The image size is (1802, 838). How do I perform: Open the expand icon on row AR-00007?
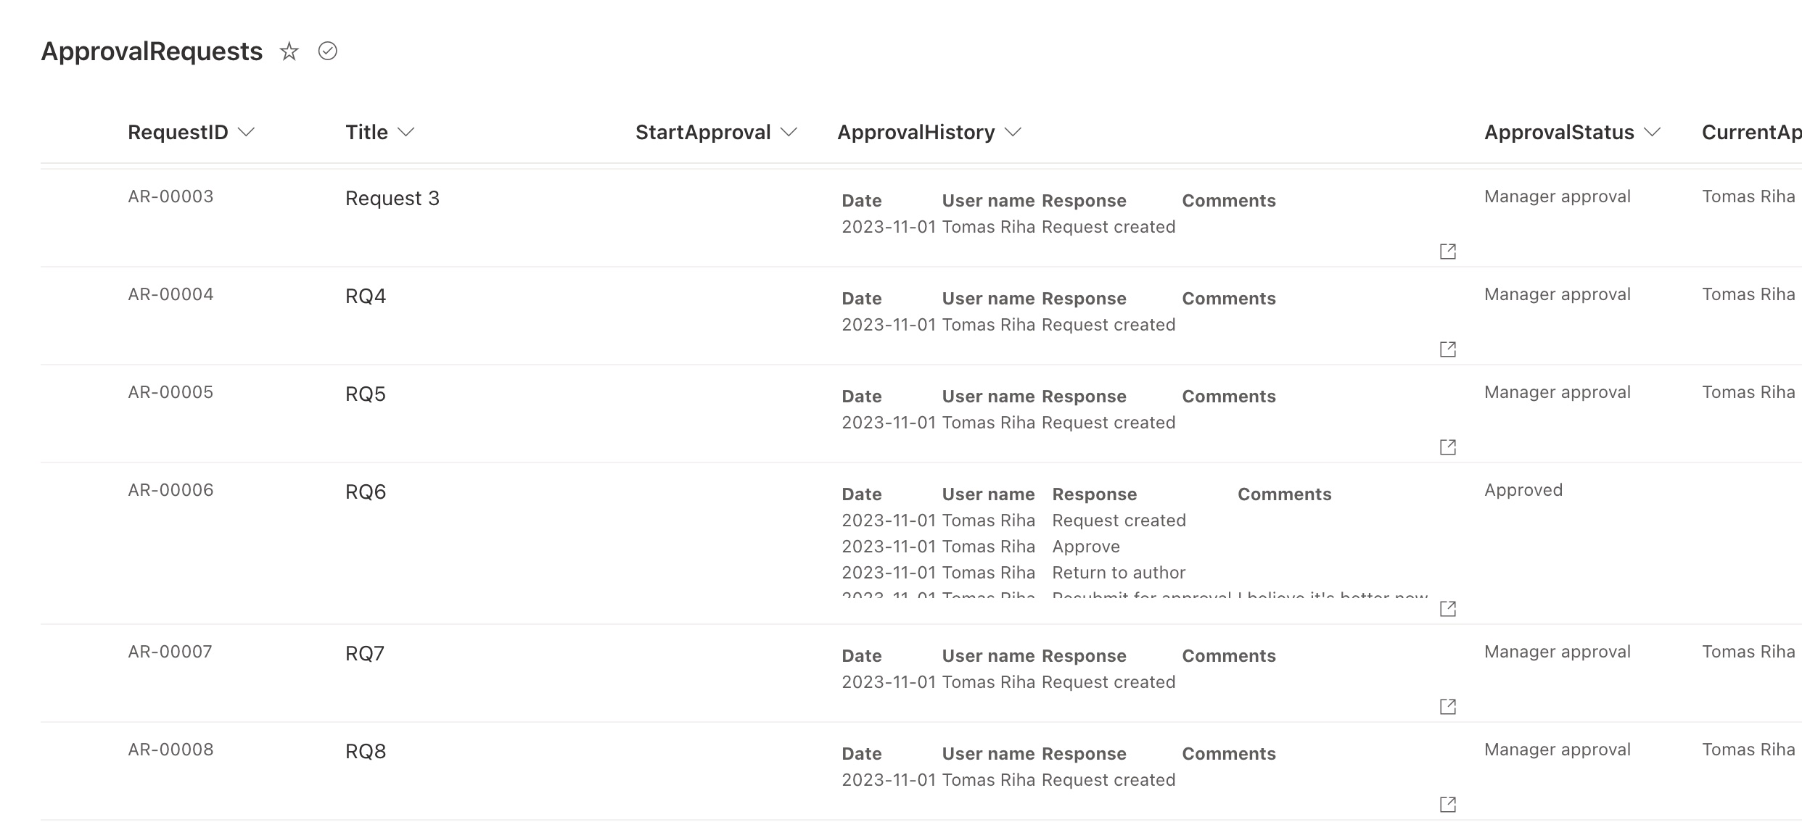1448,706
